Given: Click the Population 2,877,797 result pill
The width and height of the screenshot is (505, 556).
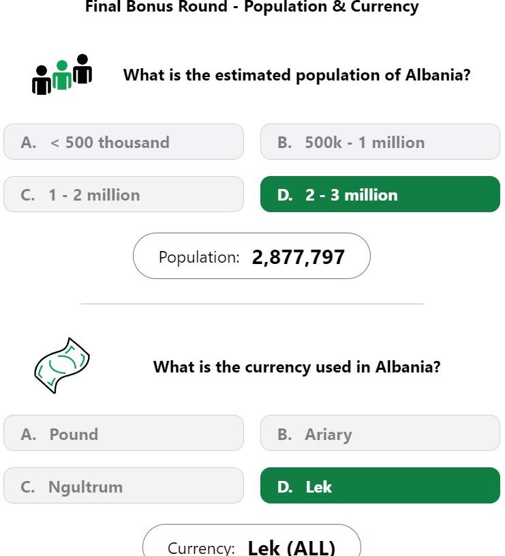Looking at the screenshot, I should pos(251,256).
